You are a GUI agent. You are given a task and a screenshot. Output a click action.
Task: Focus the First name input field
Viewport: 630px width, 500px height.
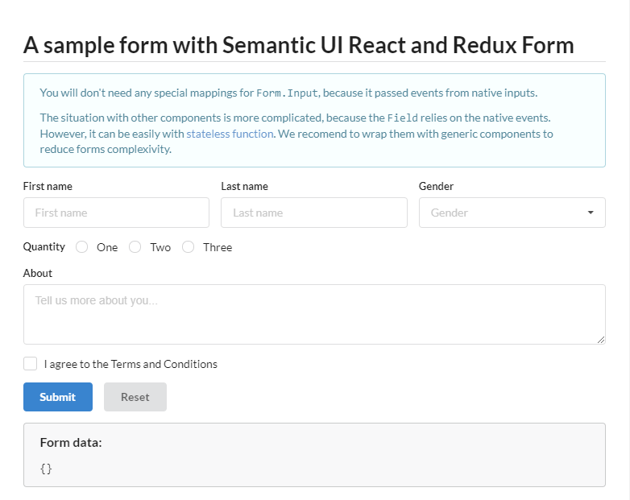click(x=116, y=213)
